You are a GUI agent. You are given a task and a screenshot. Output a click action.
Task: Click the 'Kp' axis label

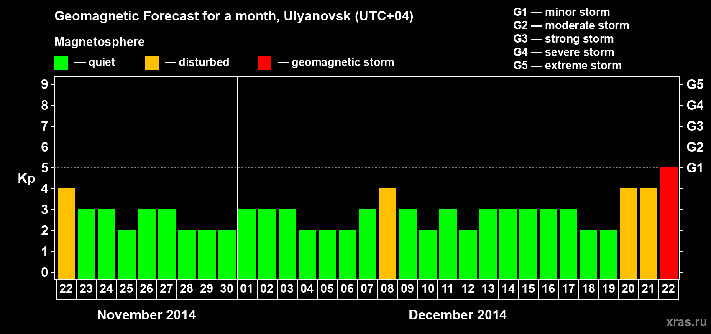(x=26, y=179)
